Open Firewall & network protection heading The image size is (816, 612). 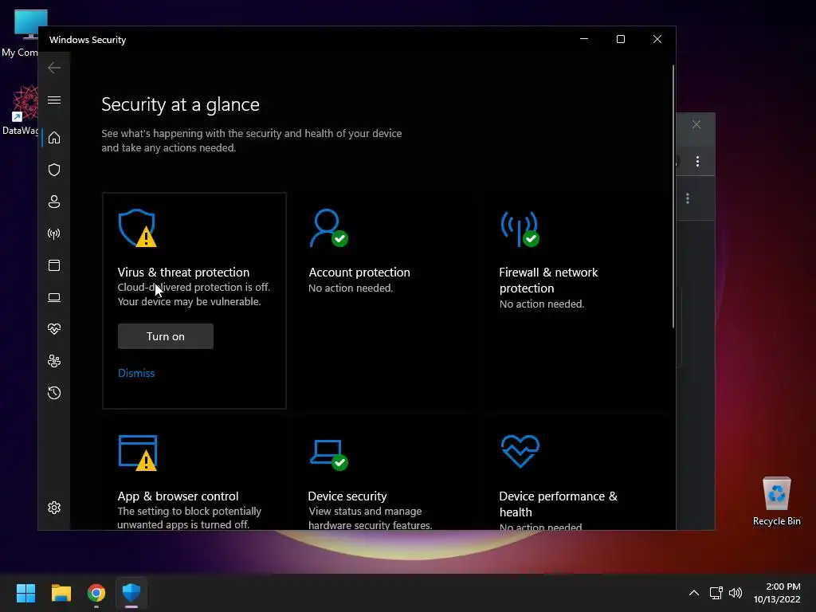548,280
